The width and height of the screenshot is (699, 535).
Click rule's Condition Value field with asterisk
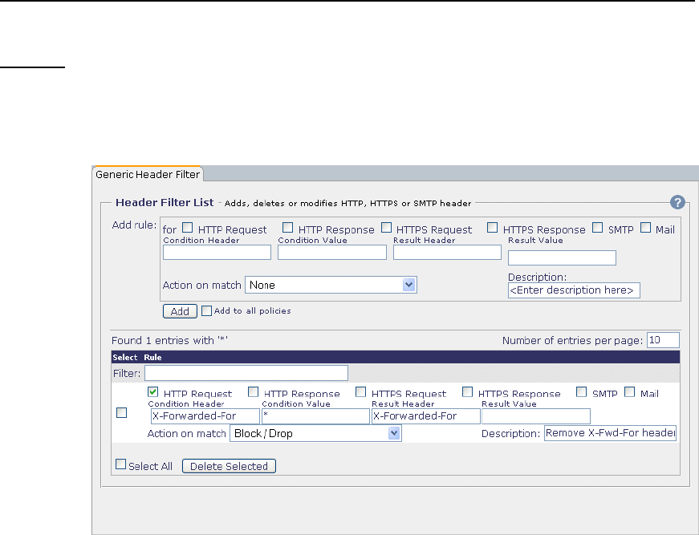click(315, 416)
